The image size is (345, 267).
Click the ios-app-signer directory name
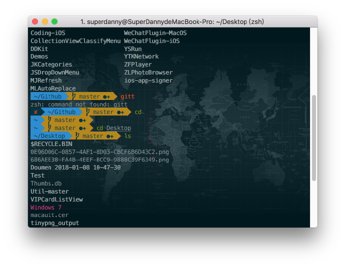point(148,80)
